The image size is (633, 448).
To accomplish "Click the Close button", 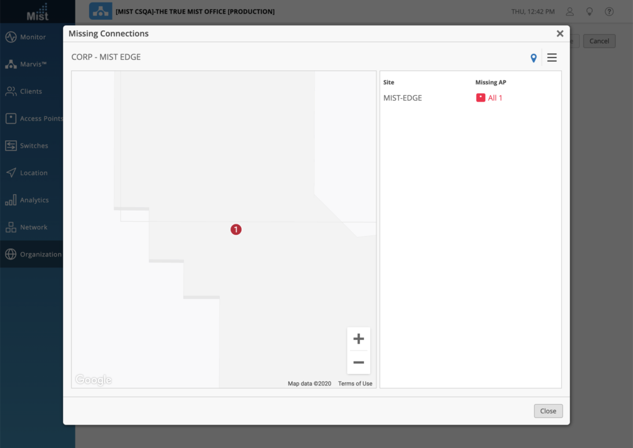I will click(548, 411).
